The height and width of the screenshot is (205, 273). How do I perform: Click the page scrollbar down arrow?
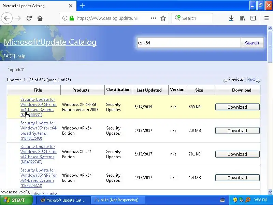point(270,192)
